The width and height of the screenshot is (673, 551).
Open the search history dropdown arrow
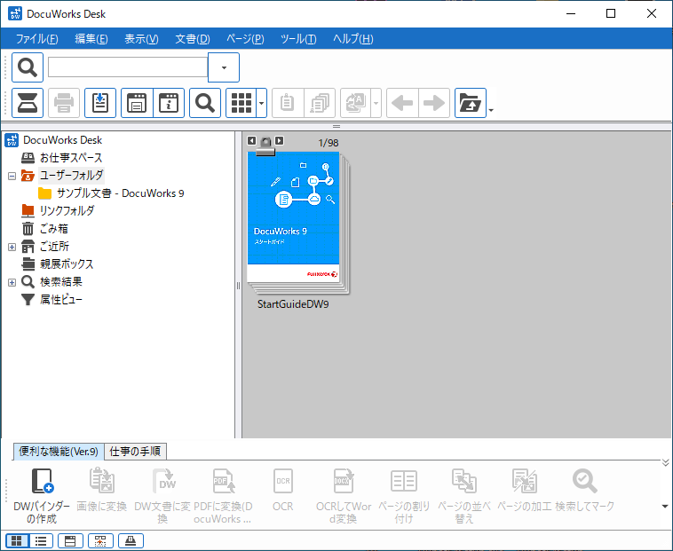[224, 67]
